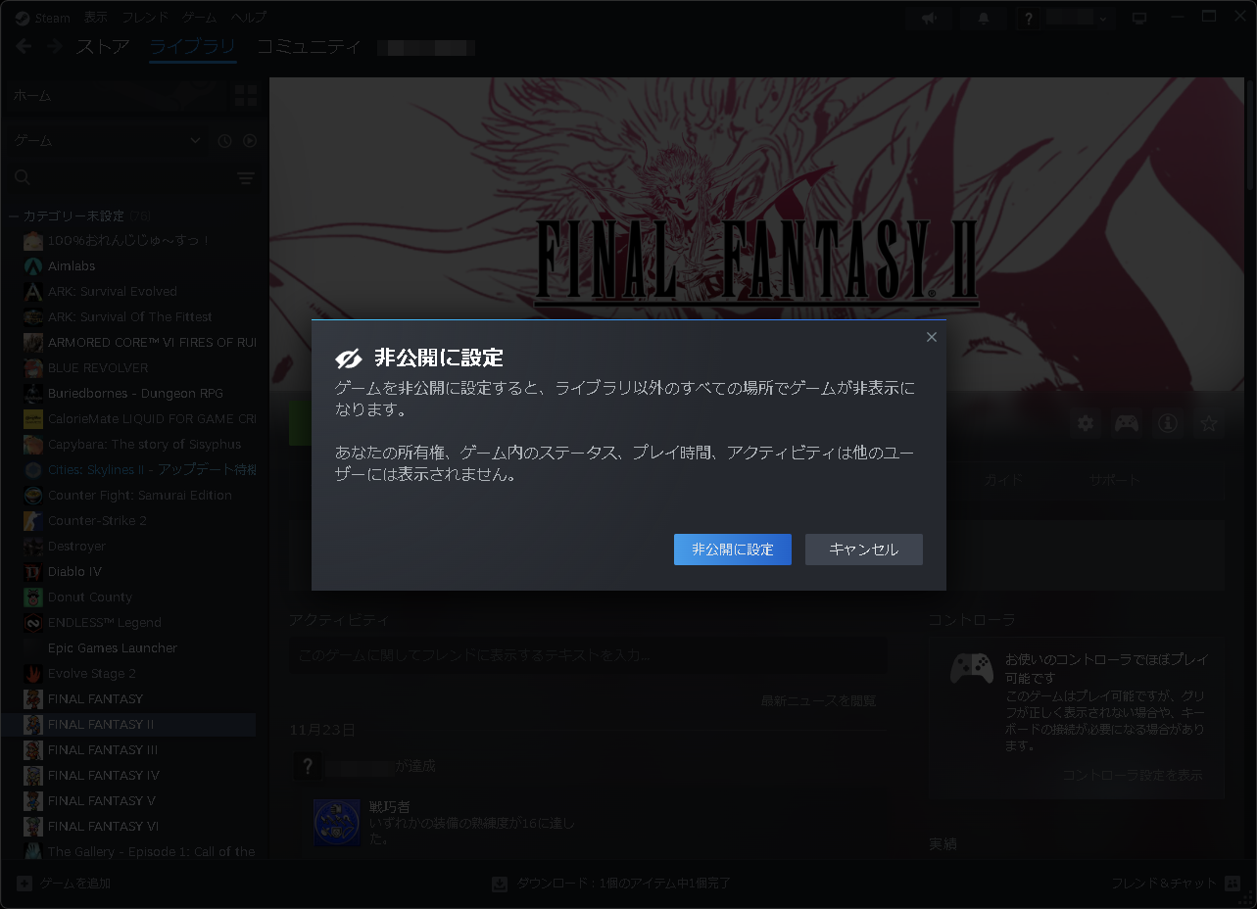Click the アクティビティ text input field
Image resolution: width=1257 pixels, height=909 pixels.
[x=588, y=655]
